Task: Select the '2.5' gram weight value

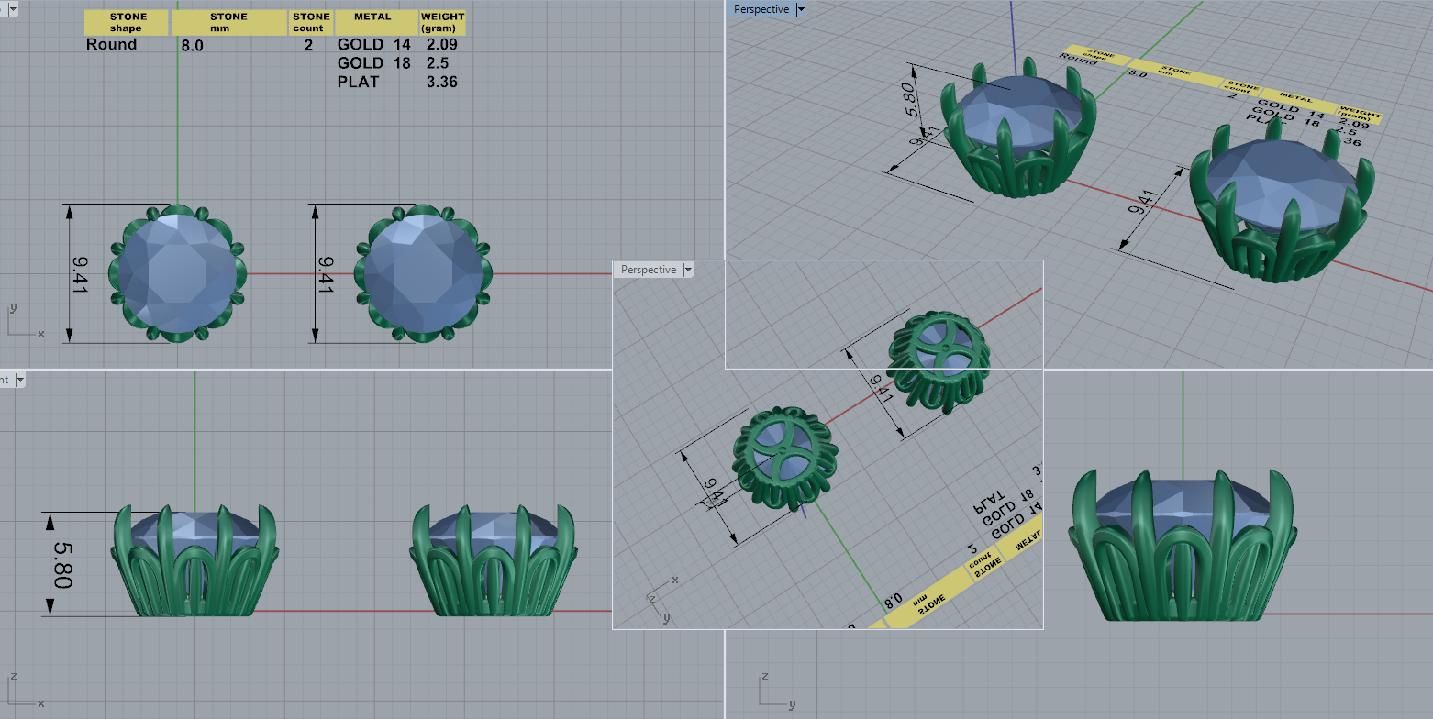Action: point(438,63)
